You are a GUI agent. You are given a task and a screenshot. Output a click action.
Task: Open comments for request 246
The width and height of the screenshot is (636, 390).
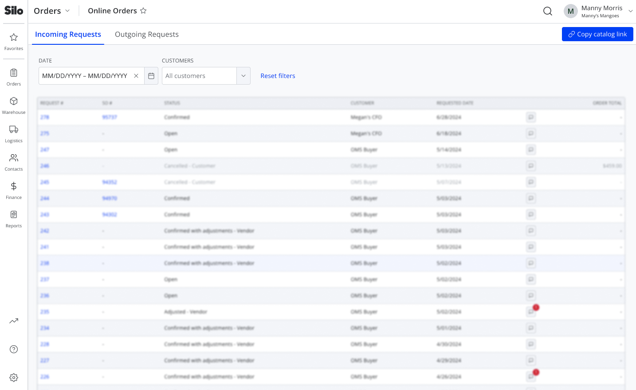(x=531, y=166)
